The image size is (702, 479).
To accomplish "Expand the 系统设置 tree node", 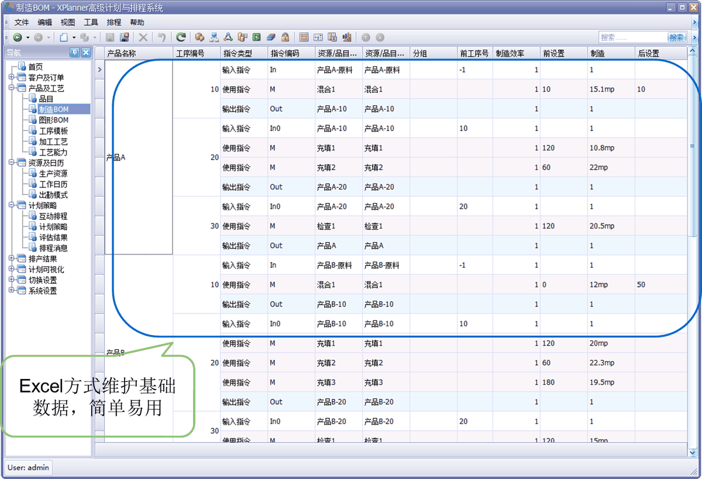I will tap(12, 291).
